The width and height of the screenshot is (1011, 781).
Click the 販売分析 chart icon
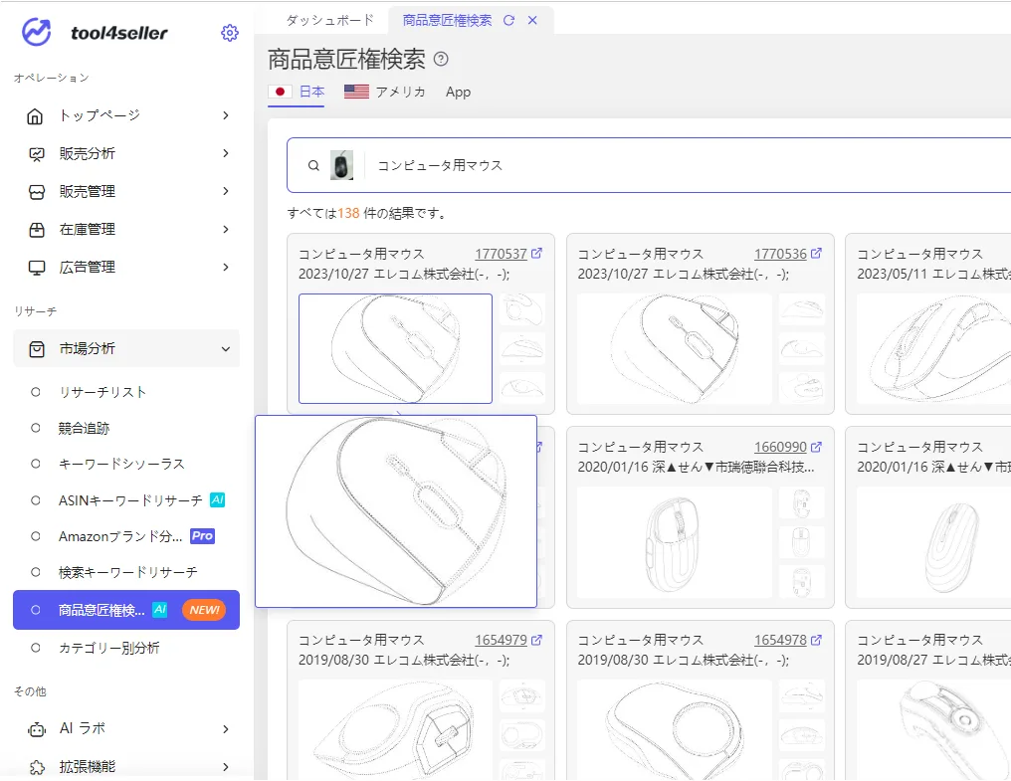[37, 154]
